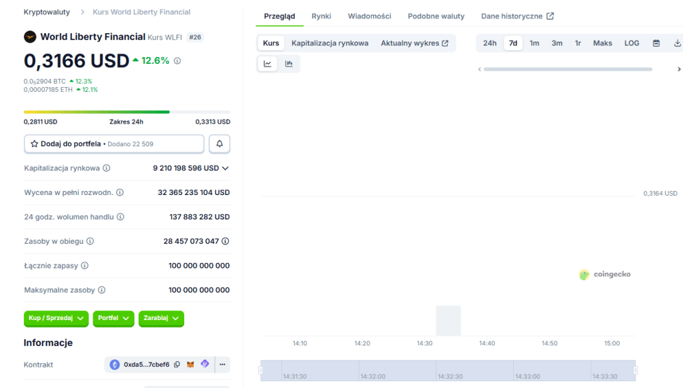The height and width of the screenshot is (388, 696).
Task: Open info icon next to 28 457 073 047
Action: (226, 241)
